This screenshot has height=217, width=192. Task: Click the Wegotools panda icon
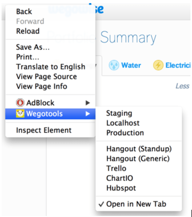pyautogui.click(x=20, y=114)
